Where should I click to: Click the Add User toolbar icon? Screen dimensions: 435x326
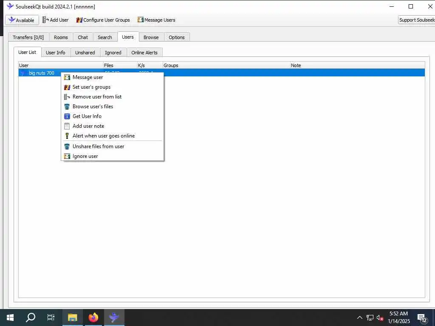tap(45, 20)
